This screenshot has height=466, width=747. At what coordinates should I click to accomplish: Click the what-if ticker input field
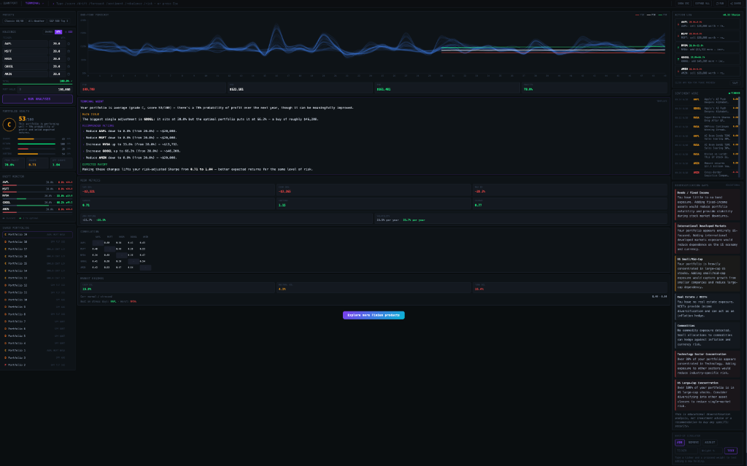pyautogui.click(x=686, y=450)
